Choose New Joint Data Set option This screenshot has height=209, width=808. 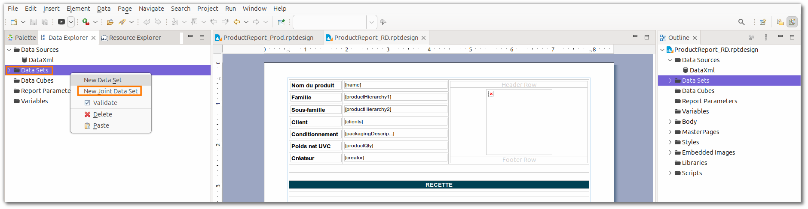[x=111, y=91]
